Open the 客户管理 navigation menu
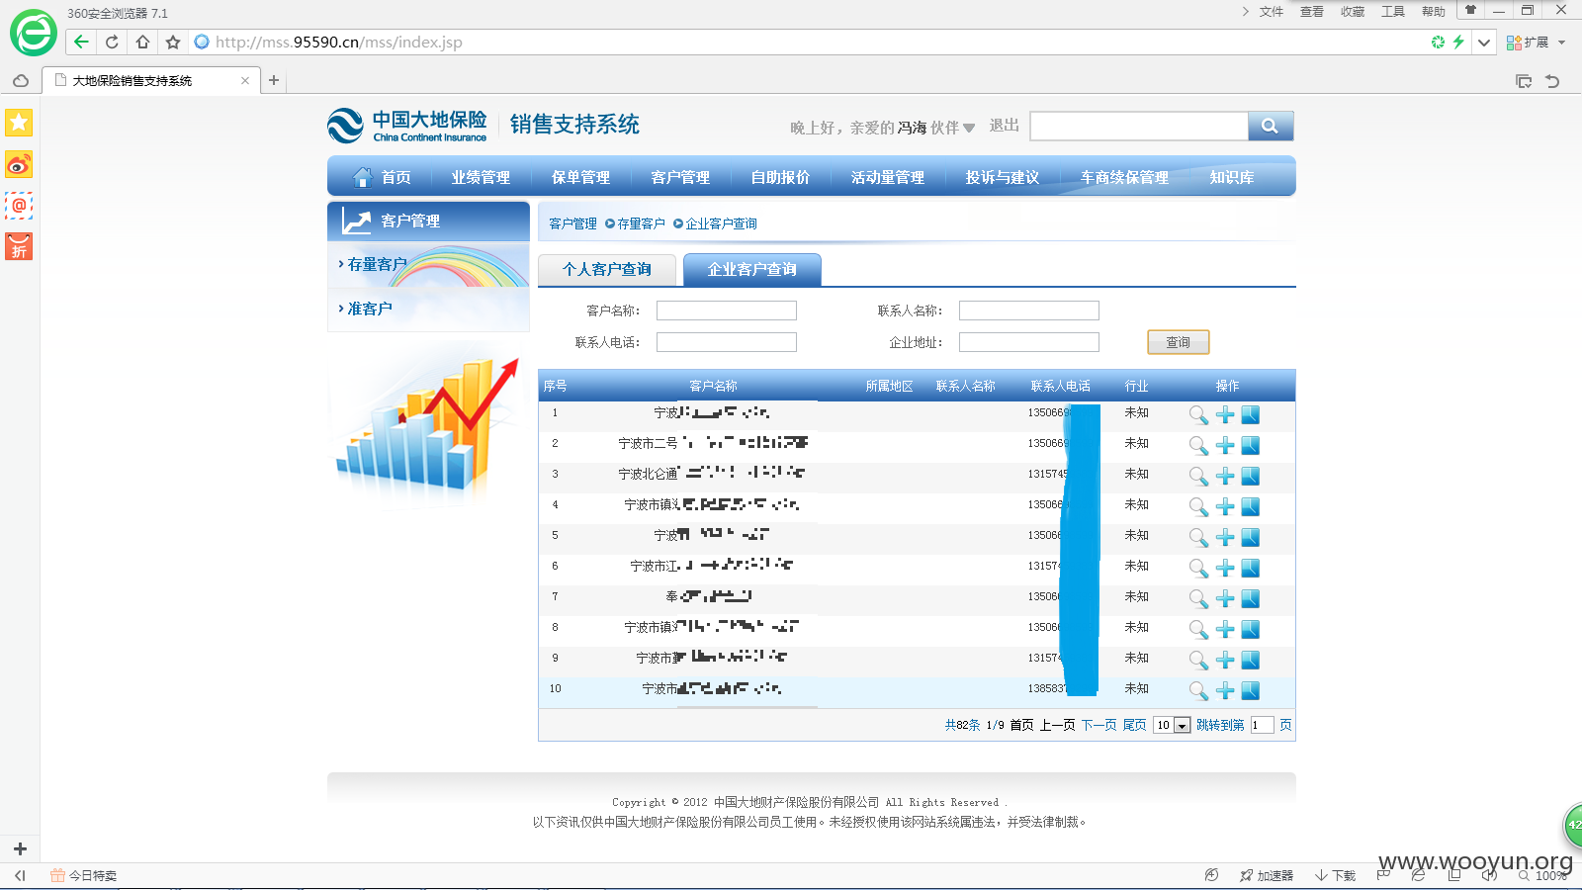Viewport: 1582px width, 890px height. click(680, 177)
